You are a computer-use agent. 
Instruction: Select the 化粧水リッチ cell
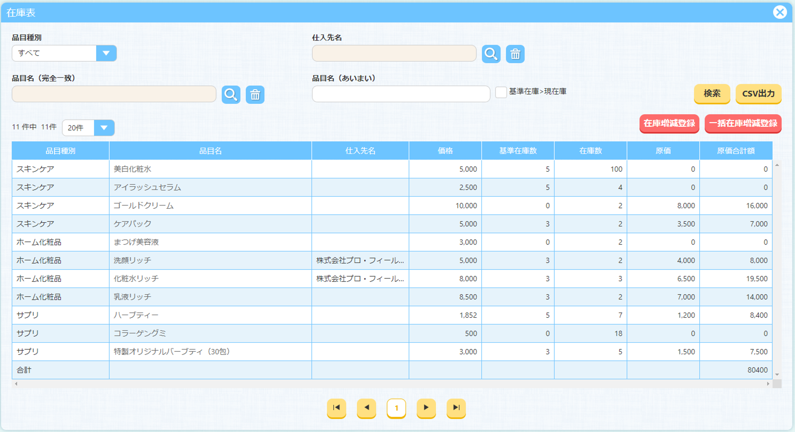point(210,278)
